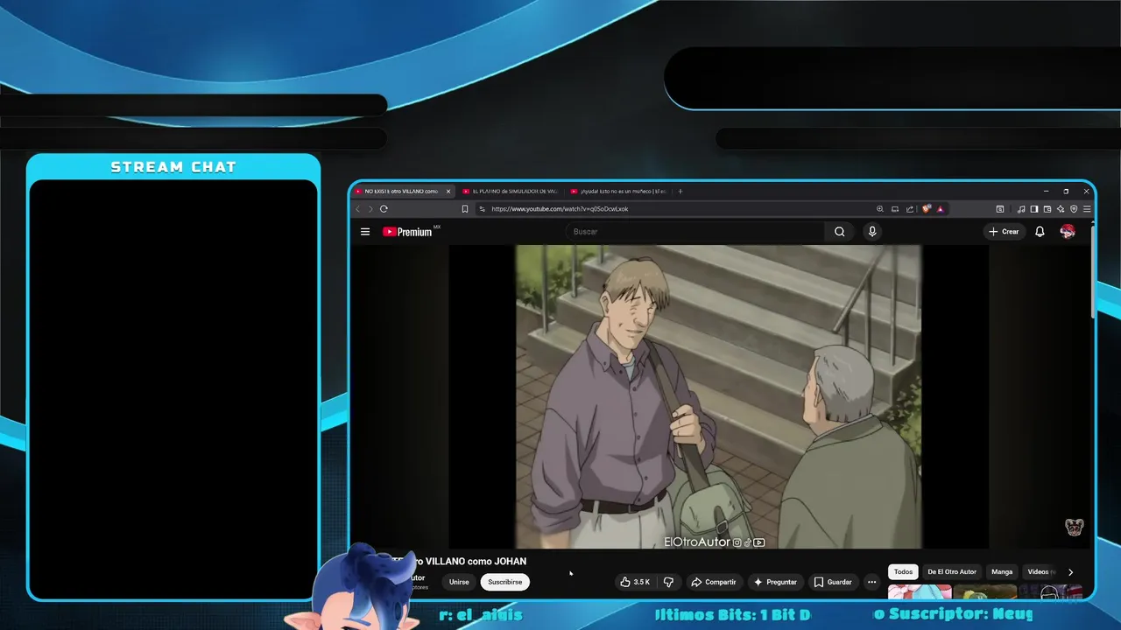
Task: Share this page via address bar share icon
Action: coord(910,209)
